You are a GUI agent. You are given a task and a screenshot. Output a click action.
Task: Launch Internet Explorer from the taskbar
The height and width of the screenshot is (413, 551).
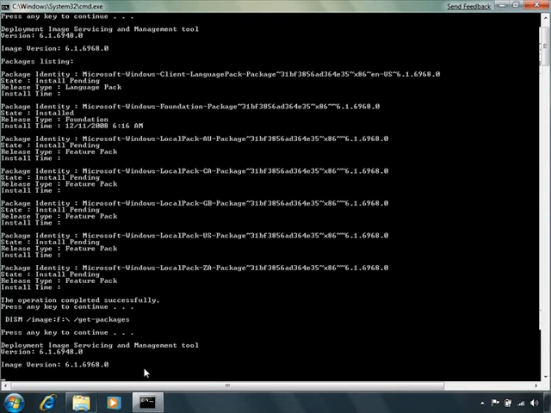[x=48, y=403]
